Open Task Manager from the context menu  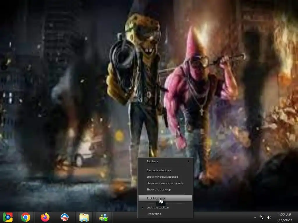(x=165, y=198)
